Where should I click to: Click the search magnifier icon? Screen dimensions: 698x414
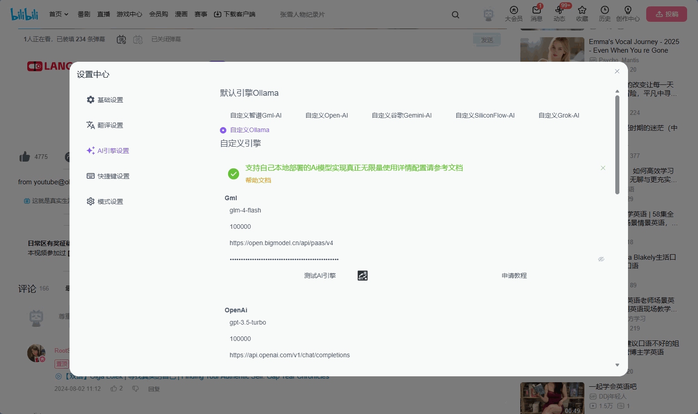(x=455, y=15)
